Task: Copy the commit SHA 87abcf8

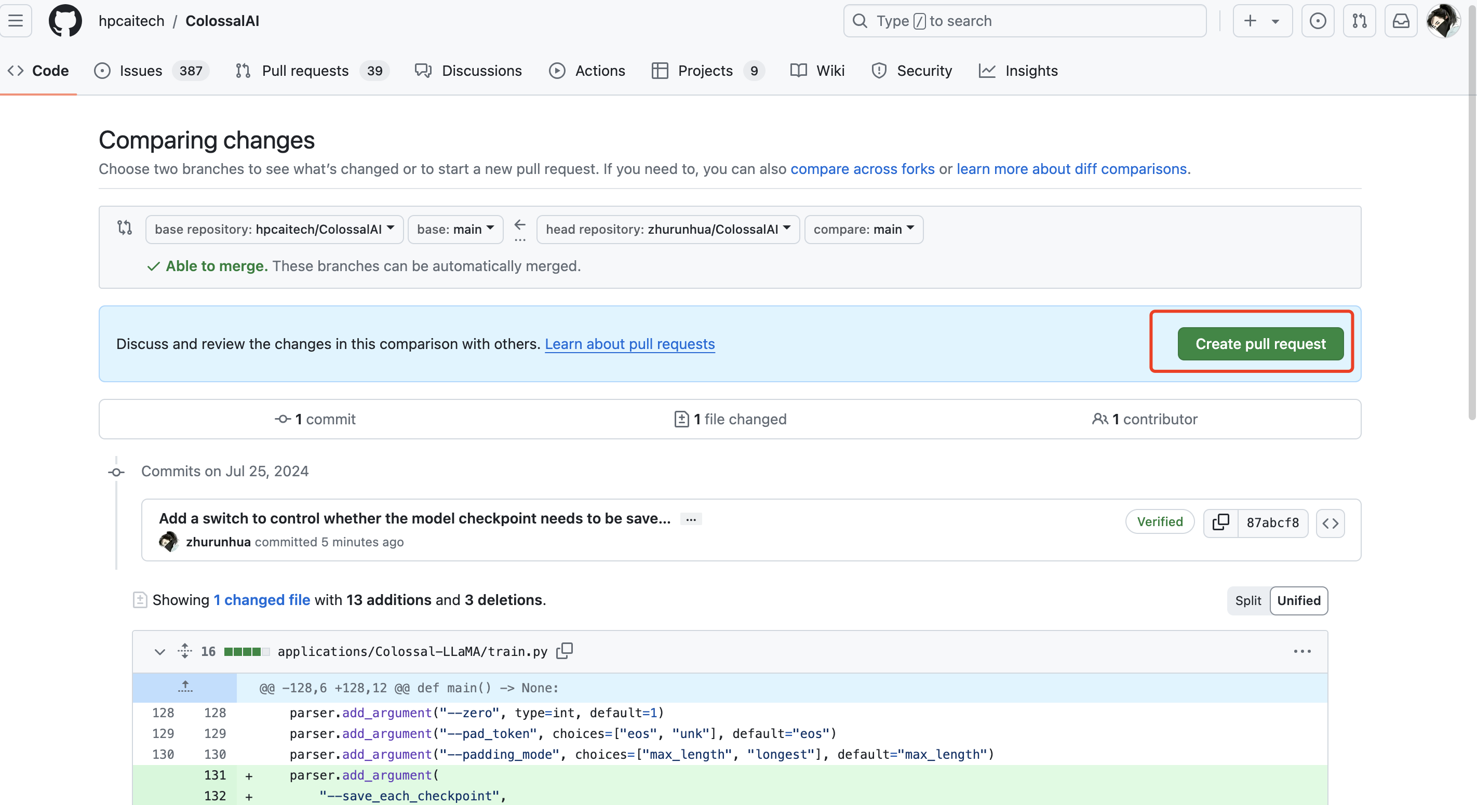Action: [1220, 522]
